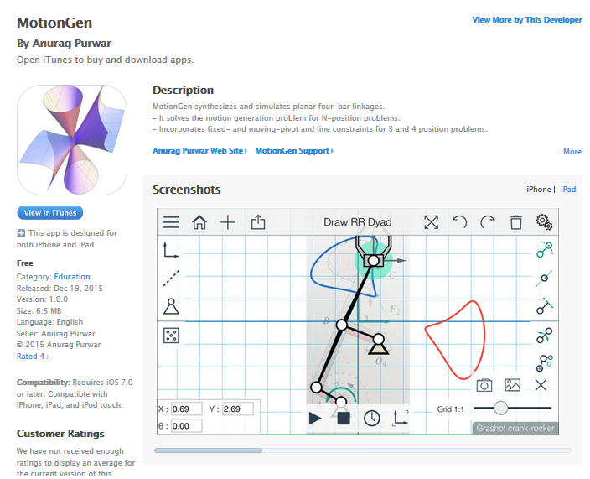The image size is (590, 479).
Task: Click the screenshots horizontal scrollbar
Action: pyautogui.click(x=208, y=450)
